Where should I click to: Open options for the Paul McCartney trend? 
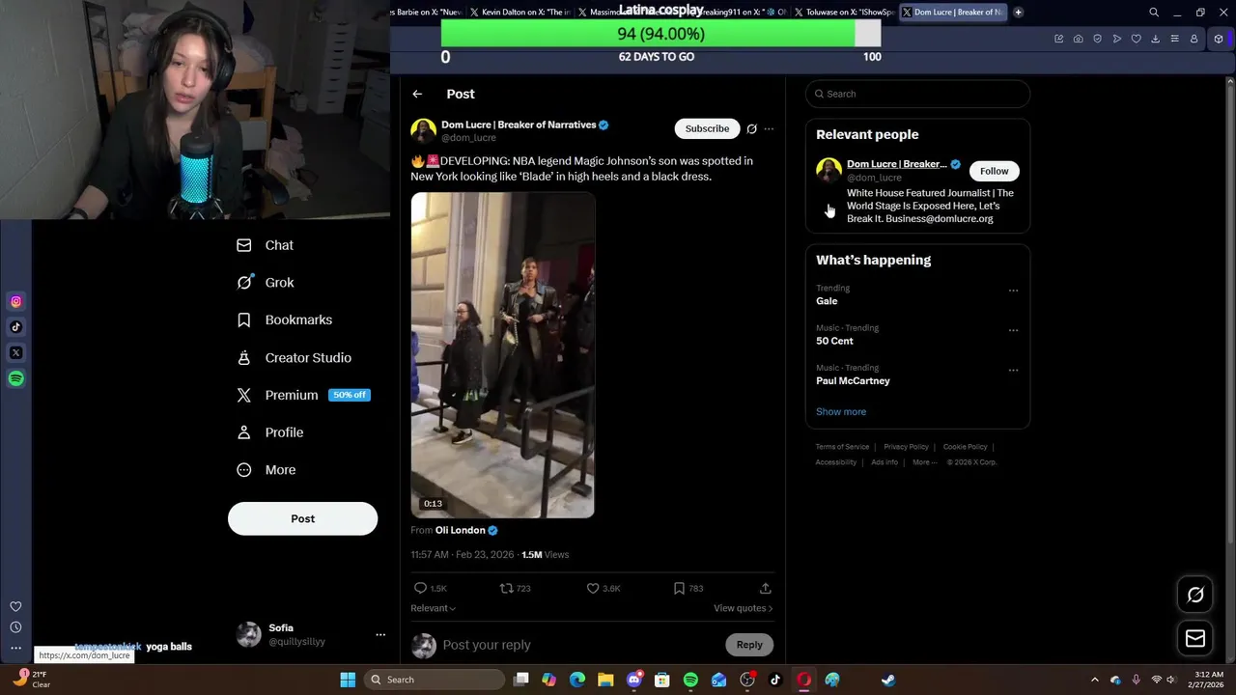pos(1013,369)
